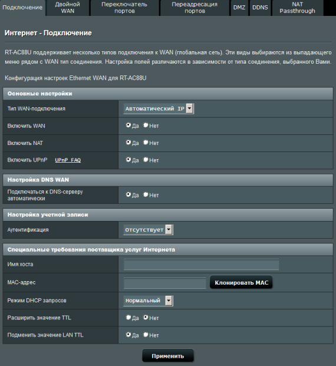336x366 pixels.
Task: Select Да for Расширить значение TTL
Action: point(128,318)
